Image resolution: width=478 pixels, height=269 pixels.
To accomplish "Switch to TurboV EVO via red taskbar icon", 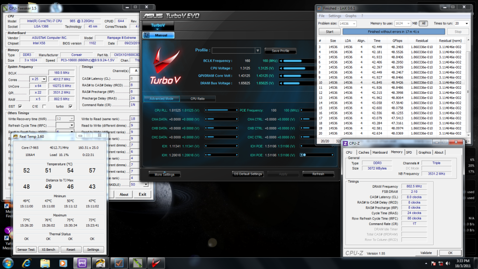I will (x=156, y=263).
